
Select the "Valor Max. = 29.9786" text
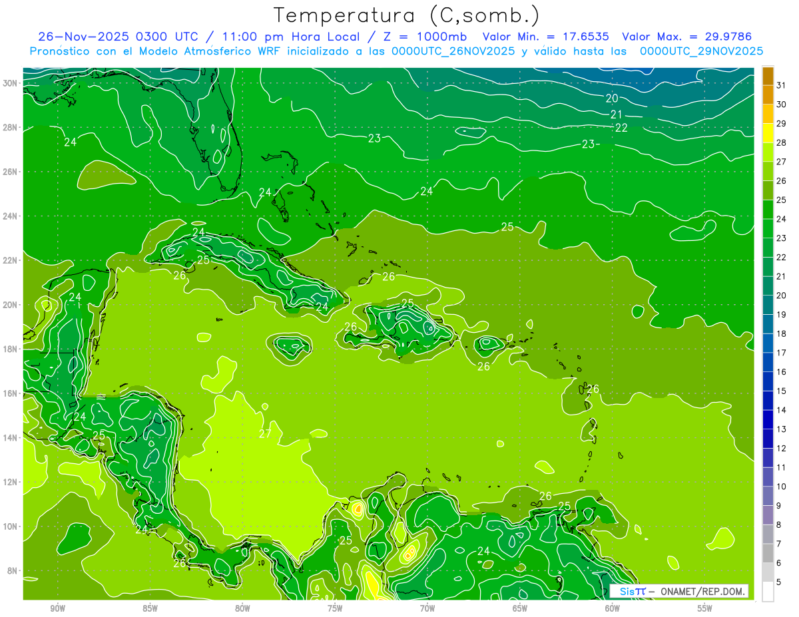pos(687,37)
